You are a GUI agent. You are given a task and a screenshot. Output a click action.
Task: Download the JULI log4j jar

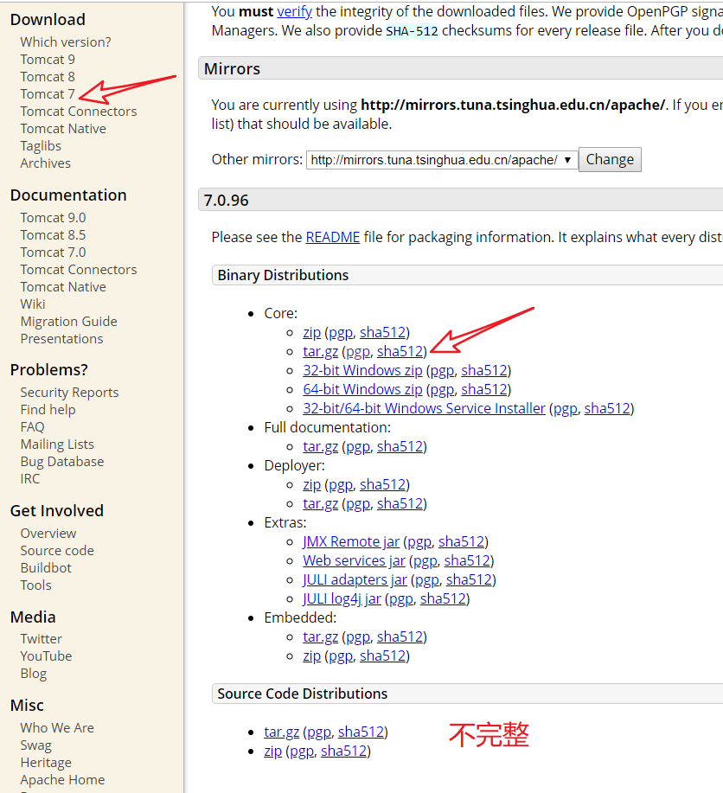tap(342, 599)
